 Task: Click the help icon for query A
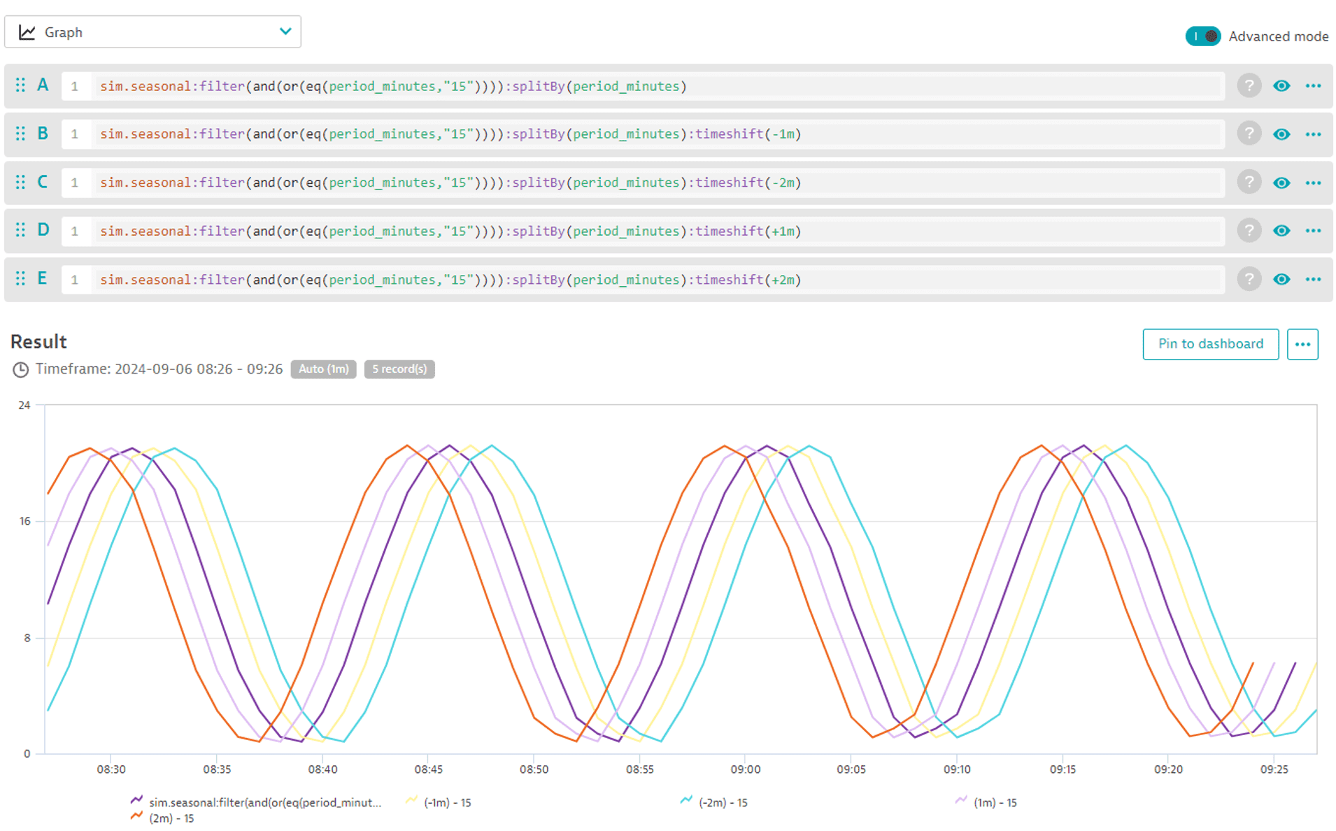pos(1249,85)
